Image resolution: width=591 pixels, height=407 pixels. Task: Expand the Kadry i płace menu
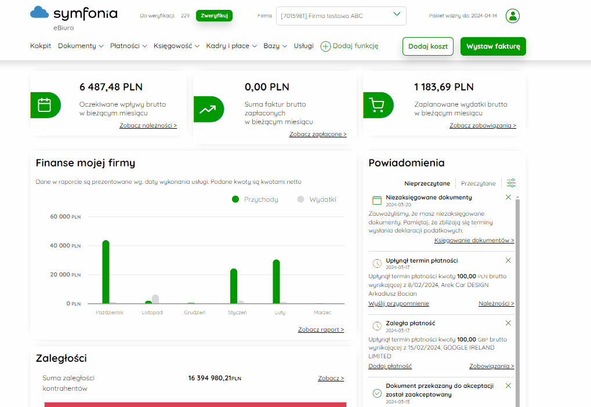[231, 46]
